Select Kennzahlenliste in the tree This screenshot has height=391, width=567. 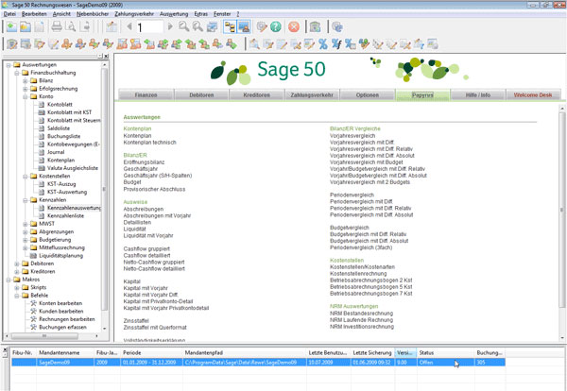(x=65, y=215)
